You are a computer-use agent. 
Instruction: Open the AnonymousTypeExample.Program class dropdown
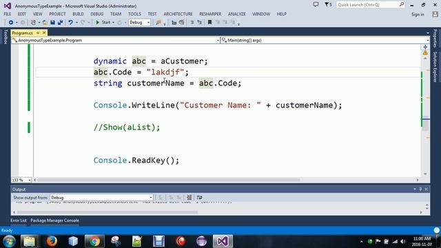point(115,40)
